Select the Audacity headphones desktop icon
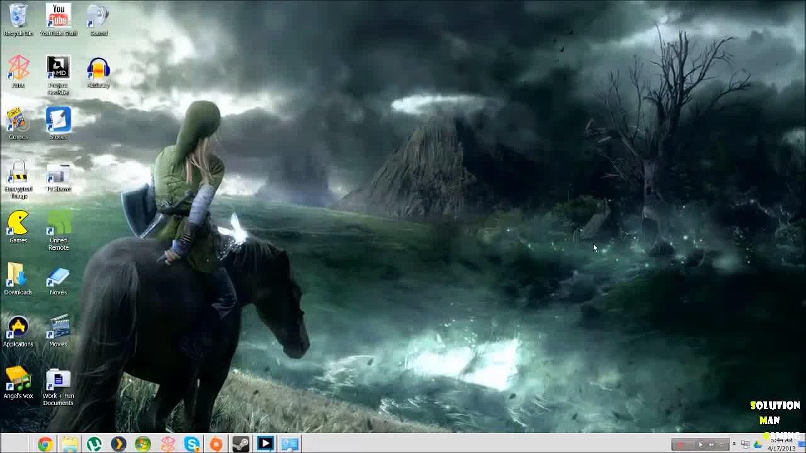This screenshot has height=453, width=806. tap(98, 71)
